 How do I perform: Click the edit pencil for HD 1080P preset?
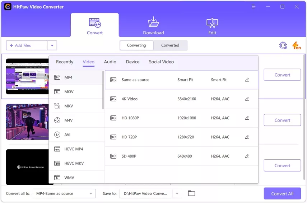pyautogui.click(x=247, y=118)
